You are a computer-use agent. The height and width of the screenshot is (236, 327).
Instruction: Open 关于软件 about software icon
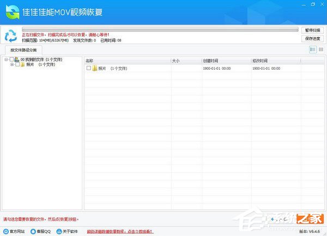(x=60, y=231)
